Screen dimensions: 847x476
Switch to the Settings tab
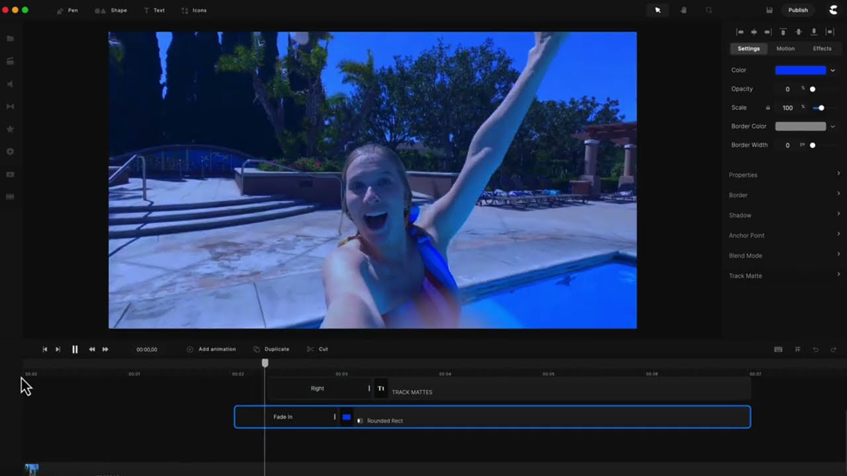(x=748, y=48)
